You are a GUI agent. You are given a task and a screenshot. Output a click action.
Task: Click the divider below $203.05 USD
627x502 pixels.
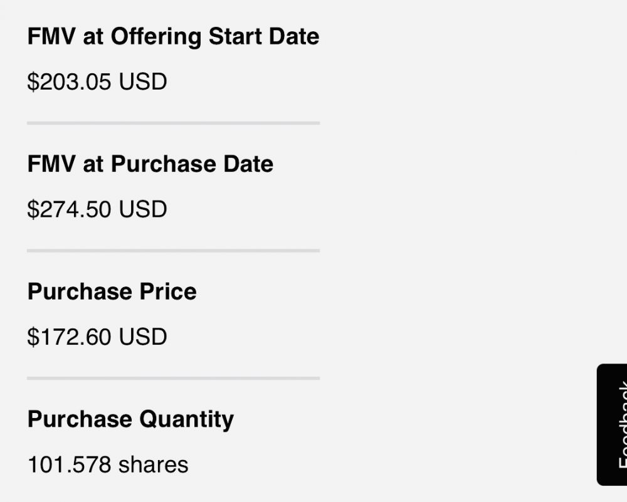coord(173,123)
